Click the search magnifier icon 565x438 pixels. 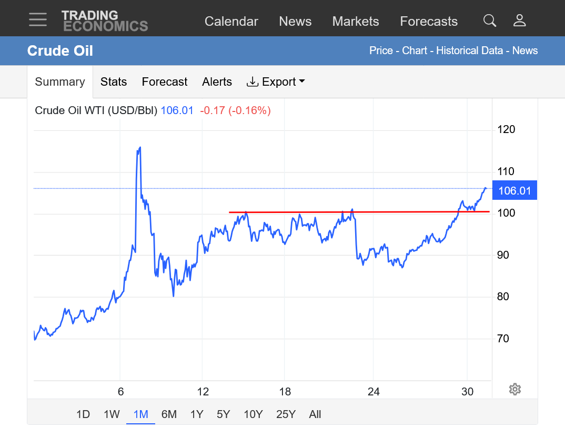(x=489, y=21)
